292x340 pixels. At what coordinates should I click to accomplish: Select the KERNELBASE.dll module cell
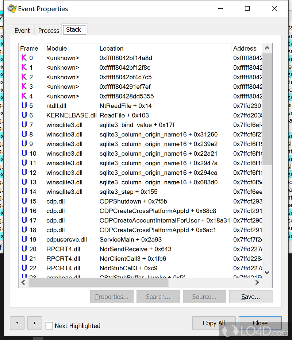click(72, 115)
